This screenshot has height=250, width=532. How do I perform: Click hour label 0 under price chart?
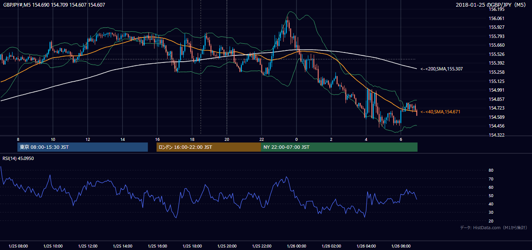[x=296, y=139]
